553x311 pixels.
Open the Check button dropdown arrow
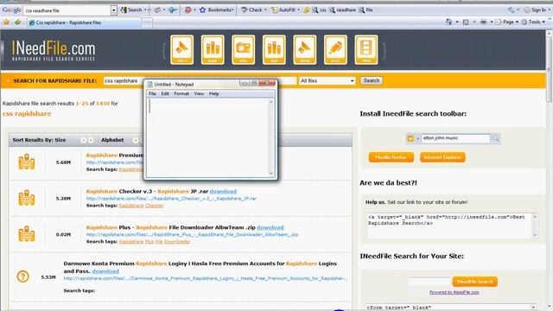tap(265, 10)
